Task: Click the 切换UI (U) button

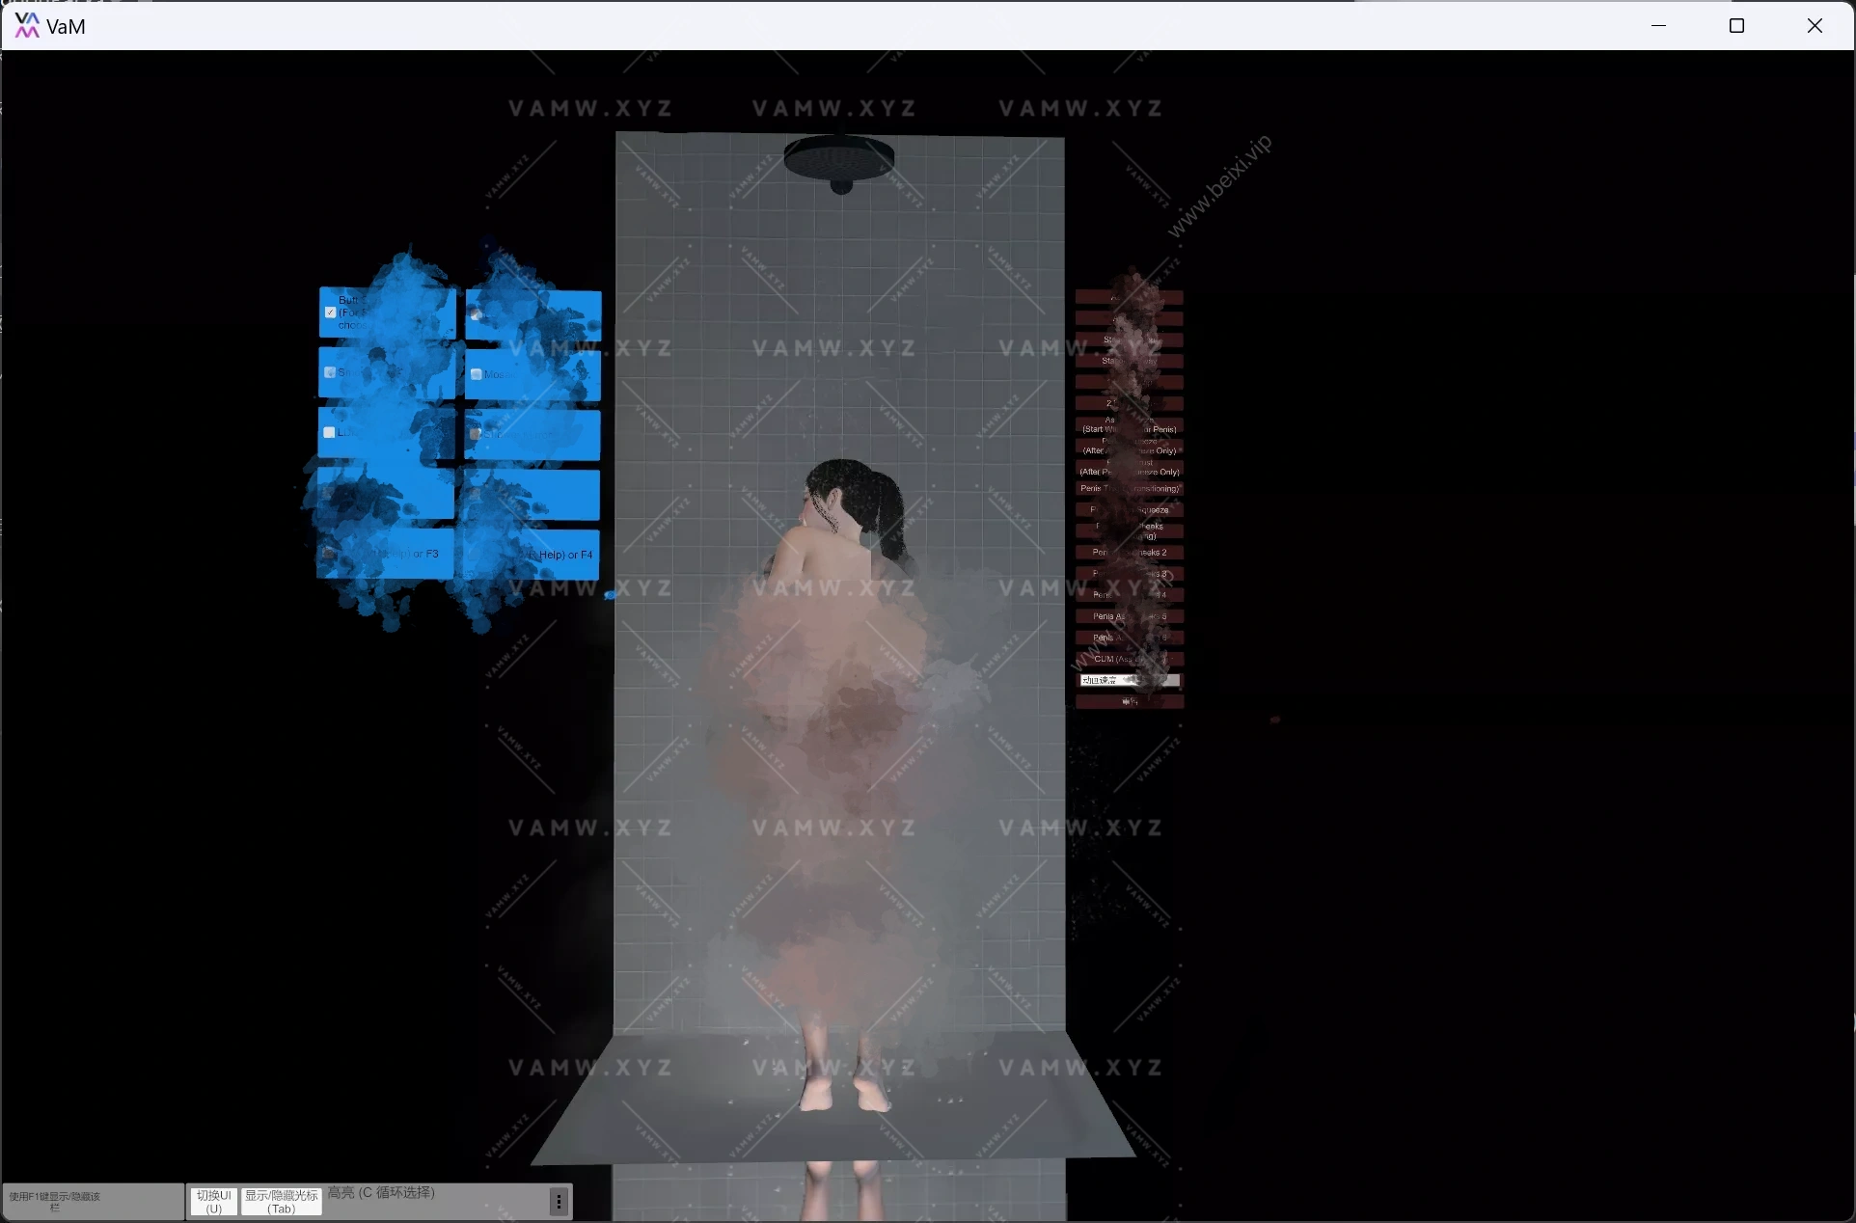Action: [x=212, y=1201]
